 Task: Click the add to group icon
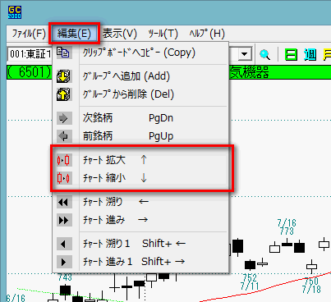point(64,76)
